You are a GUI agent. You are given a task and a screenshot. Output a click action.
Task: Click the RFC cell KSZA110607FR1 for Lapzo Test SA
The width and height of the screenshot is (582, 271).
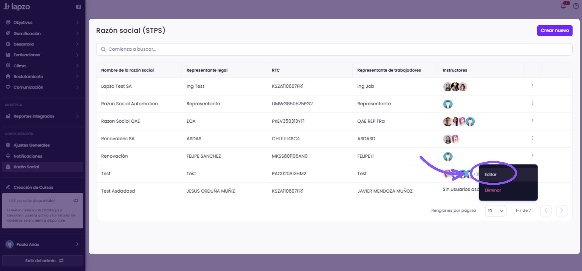pyautogui.click(x=288, y=86)
